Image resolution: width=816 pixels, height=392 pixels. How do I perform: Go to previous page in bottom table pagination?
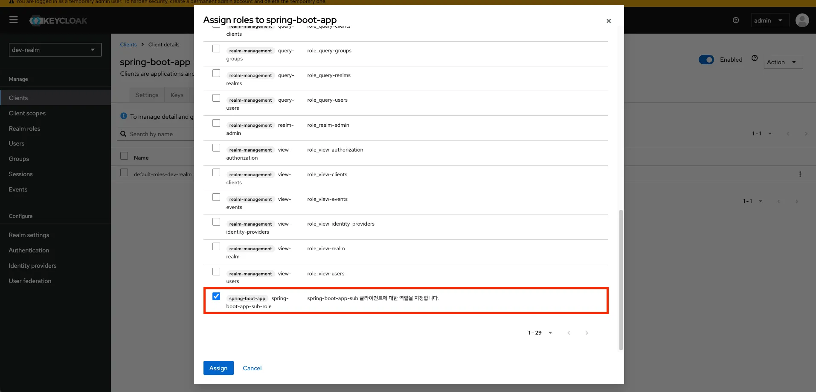pyautogui.click(x=778, y=201)
